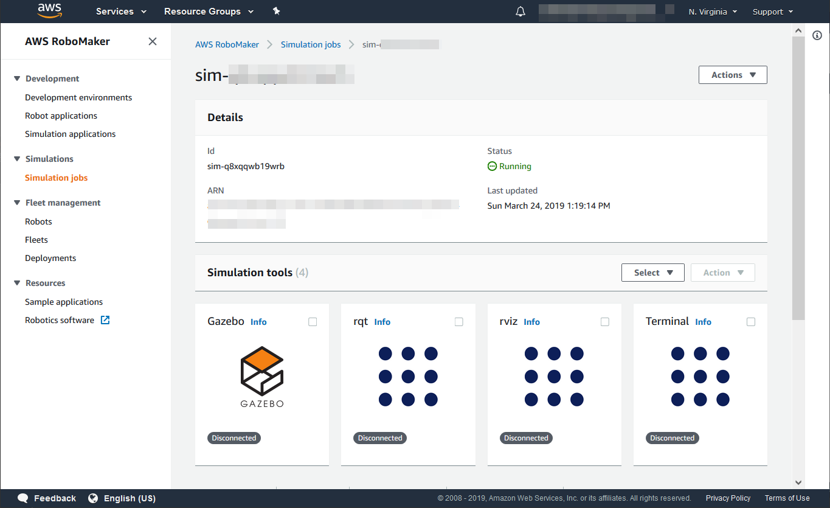Click the rviz dotted grid icon

554,377
